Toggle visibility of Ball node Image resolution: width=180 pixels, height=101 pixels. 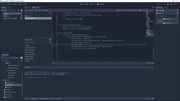pyautogui.click(x=21, y=13)
